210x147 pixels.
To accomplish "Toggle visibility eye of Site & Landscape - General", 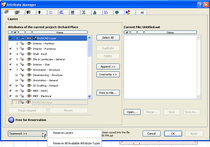I will pyautogui.click(x=29, y=59).
